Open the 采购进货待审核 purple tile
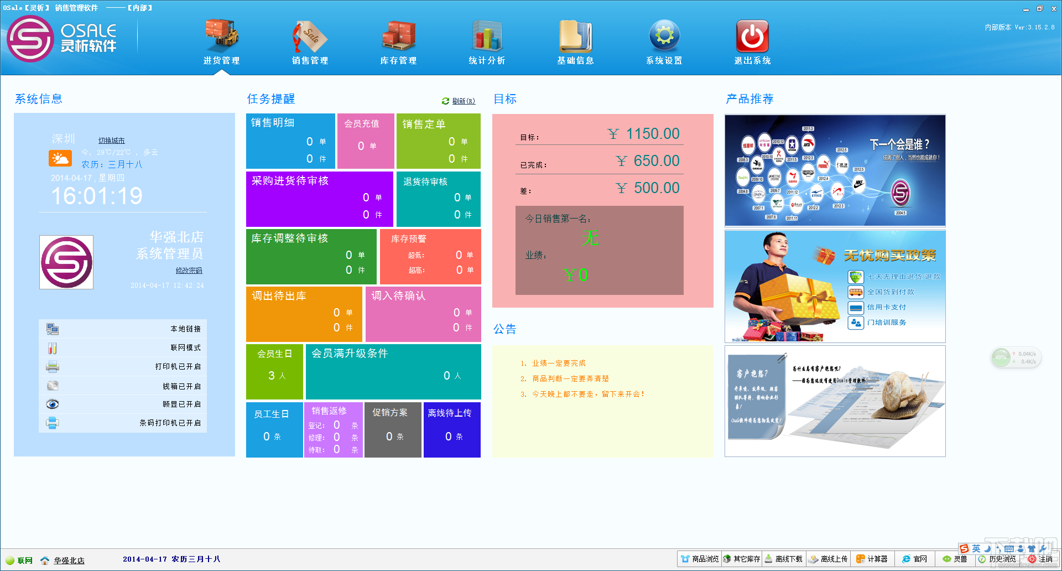The image size is (1062, 571). point(320,199)
